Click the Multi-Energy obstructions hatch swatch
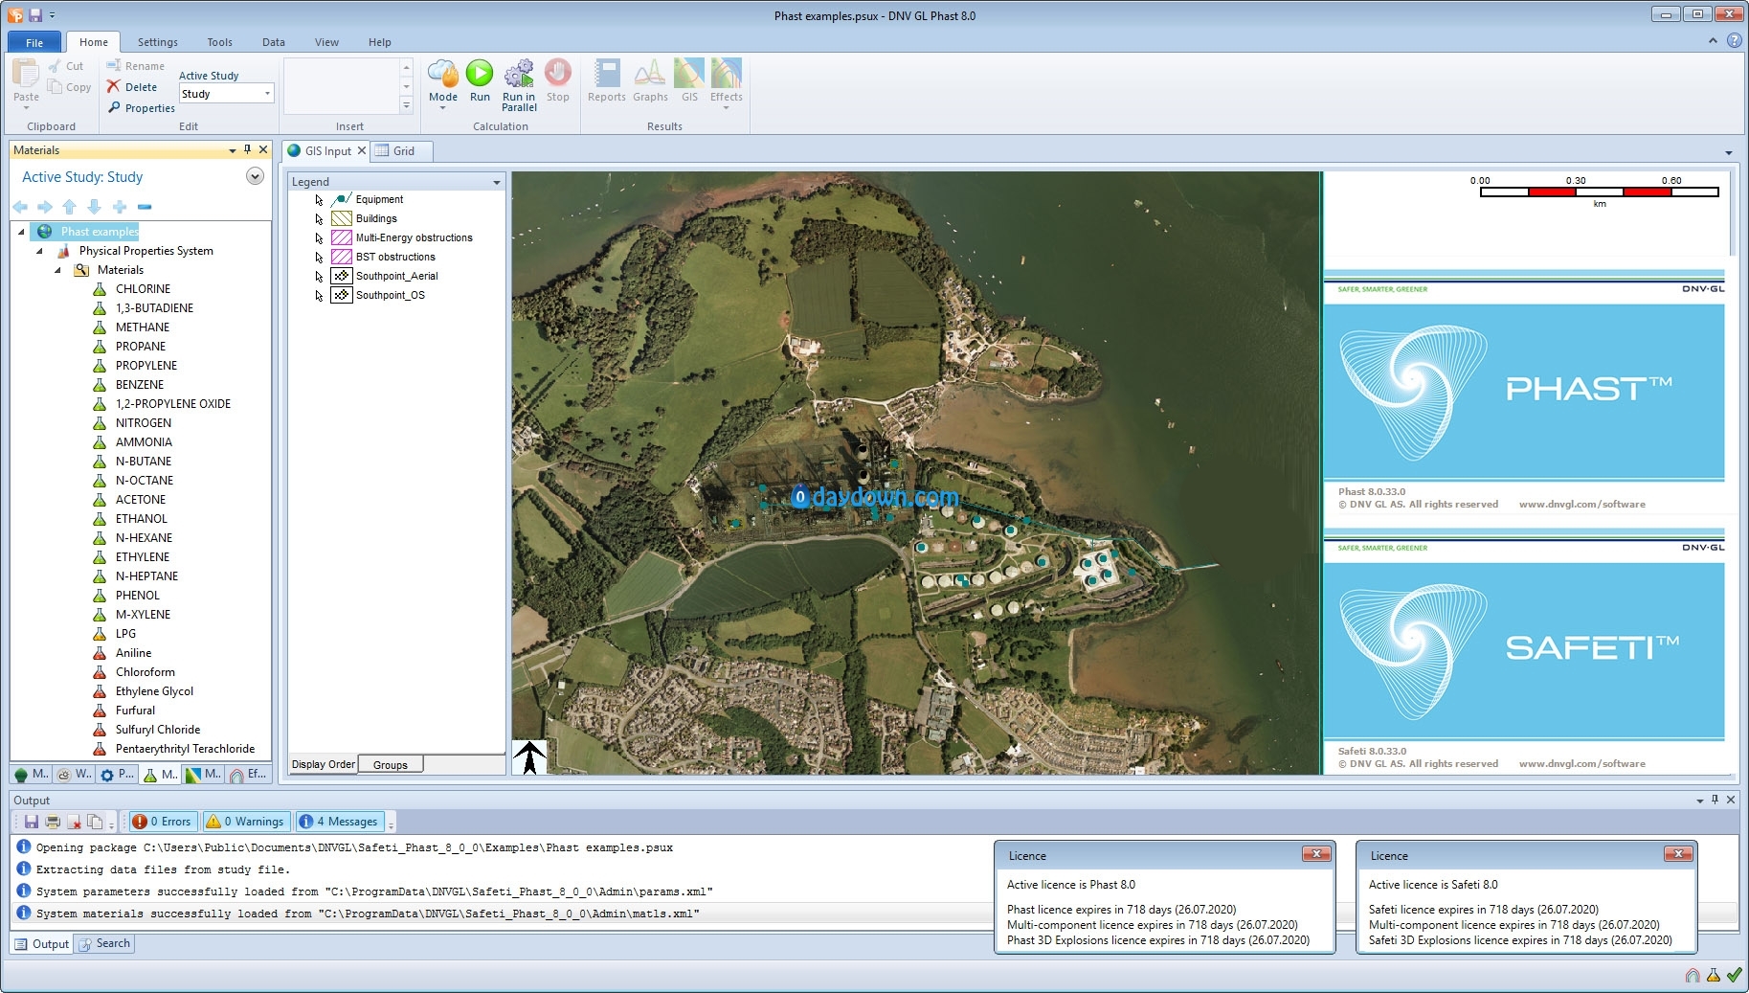The image size is (1749, 993). (342, 237)
